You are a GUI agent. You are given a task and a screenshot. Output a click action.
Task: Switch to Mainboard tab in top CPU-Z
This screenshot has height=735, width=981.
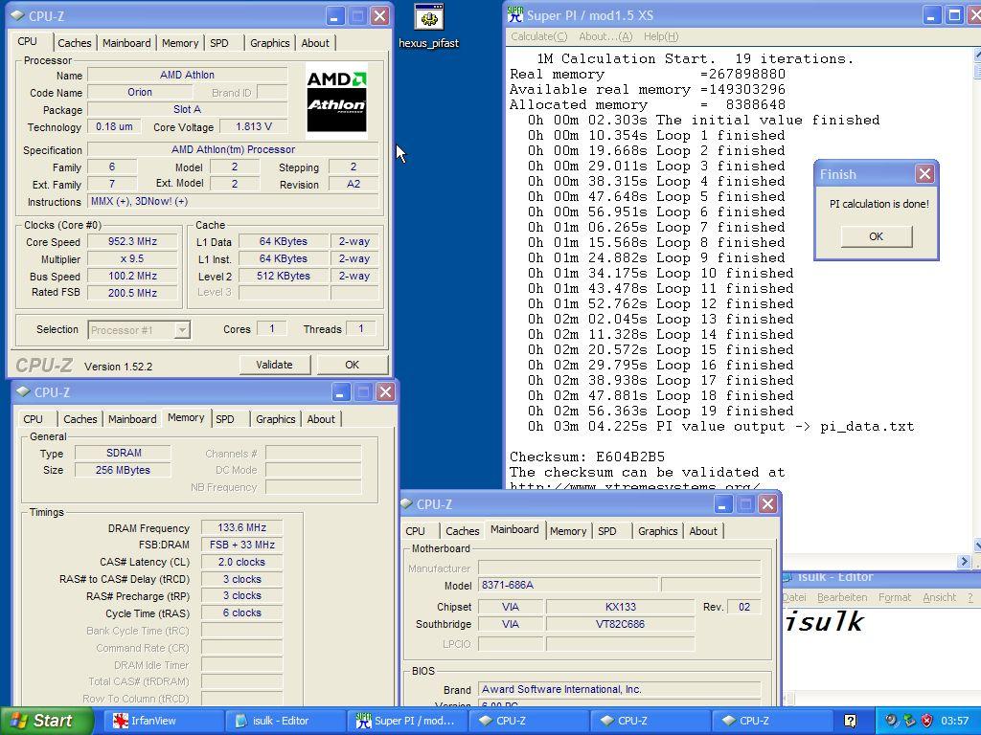(x=126, y=43)
